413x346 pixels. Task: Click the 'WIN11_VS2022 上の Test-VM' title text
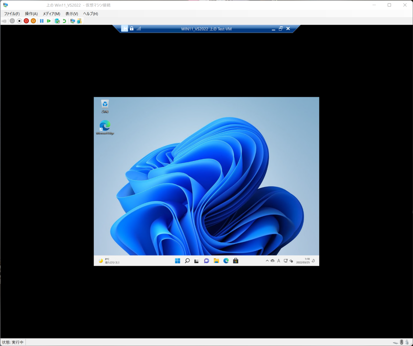point(206,29)
